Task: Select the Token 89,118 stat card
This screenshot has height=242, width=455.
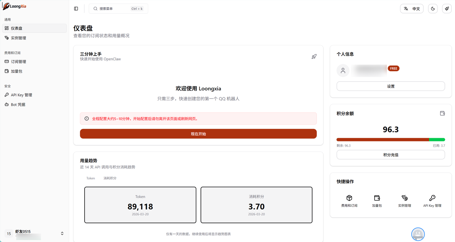Action: 140,205
